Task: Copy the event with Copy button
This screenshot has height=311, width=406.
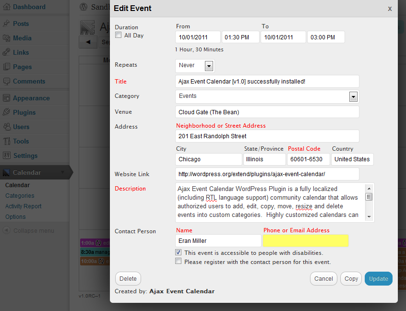Action: 351,279
